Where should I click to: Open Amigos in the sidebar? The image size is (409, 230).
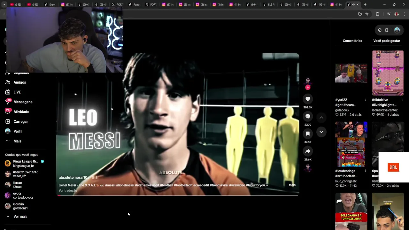coord(19,82)
